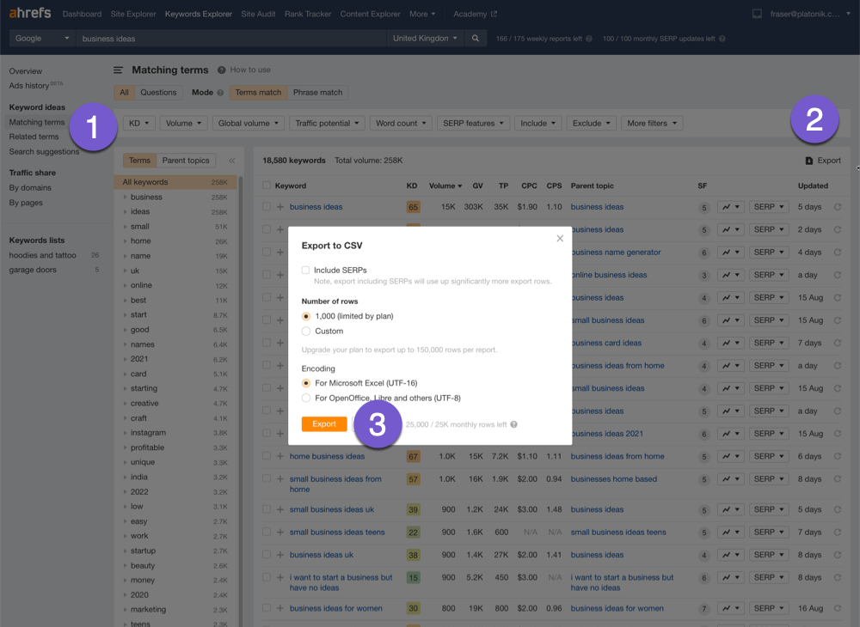
Task: Click the keyword search input field
Action: point(230,39)
